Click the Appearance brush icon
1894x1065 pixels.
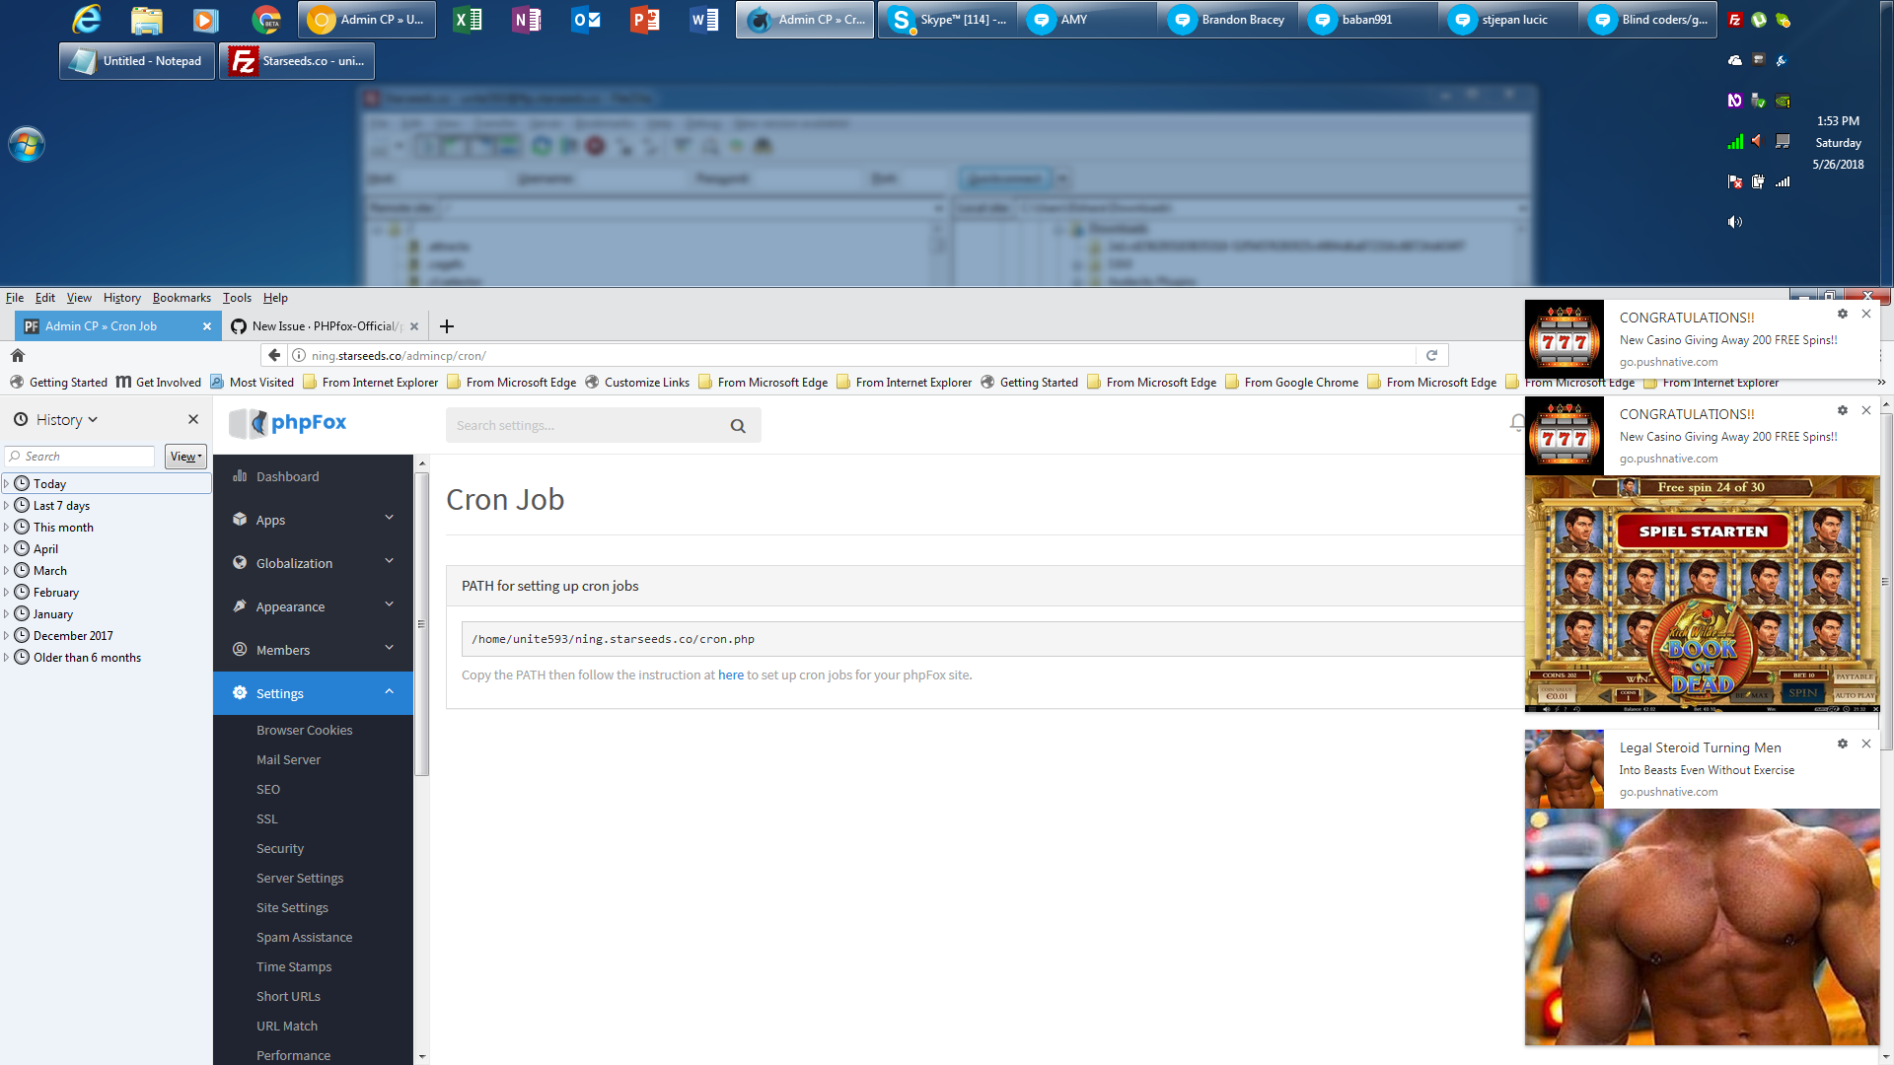click(x=240, y=606)
